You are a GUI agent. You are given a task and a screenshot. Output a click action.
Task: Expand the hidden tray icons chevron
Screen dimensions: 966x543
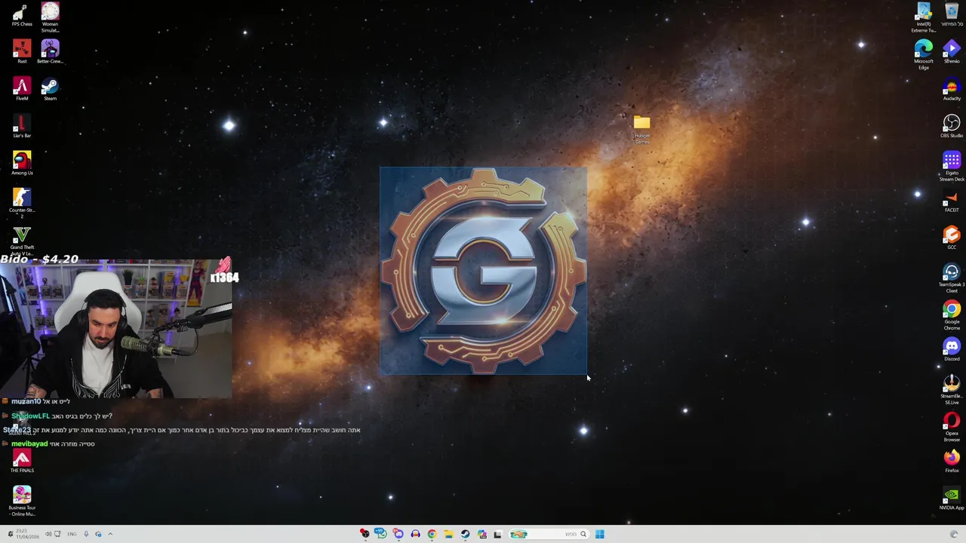click(110, 534)
